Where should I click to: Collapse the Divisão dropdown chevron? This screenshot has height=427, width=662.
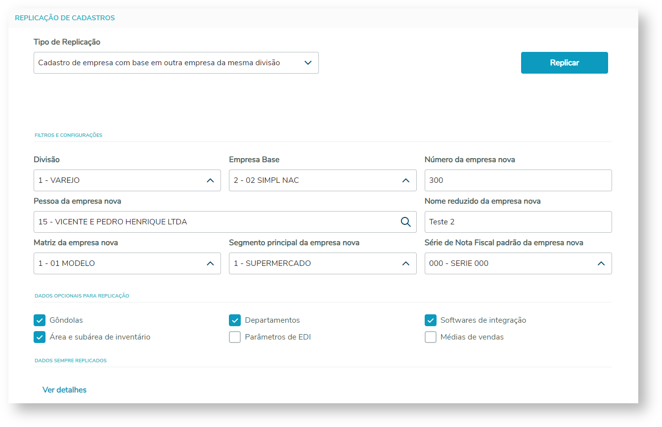click(x=210, y=180)
